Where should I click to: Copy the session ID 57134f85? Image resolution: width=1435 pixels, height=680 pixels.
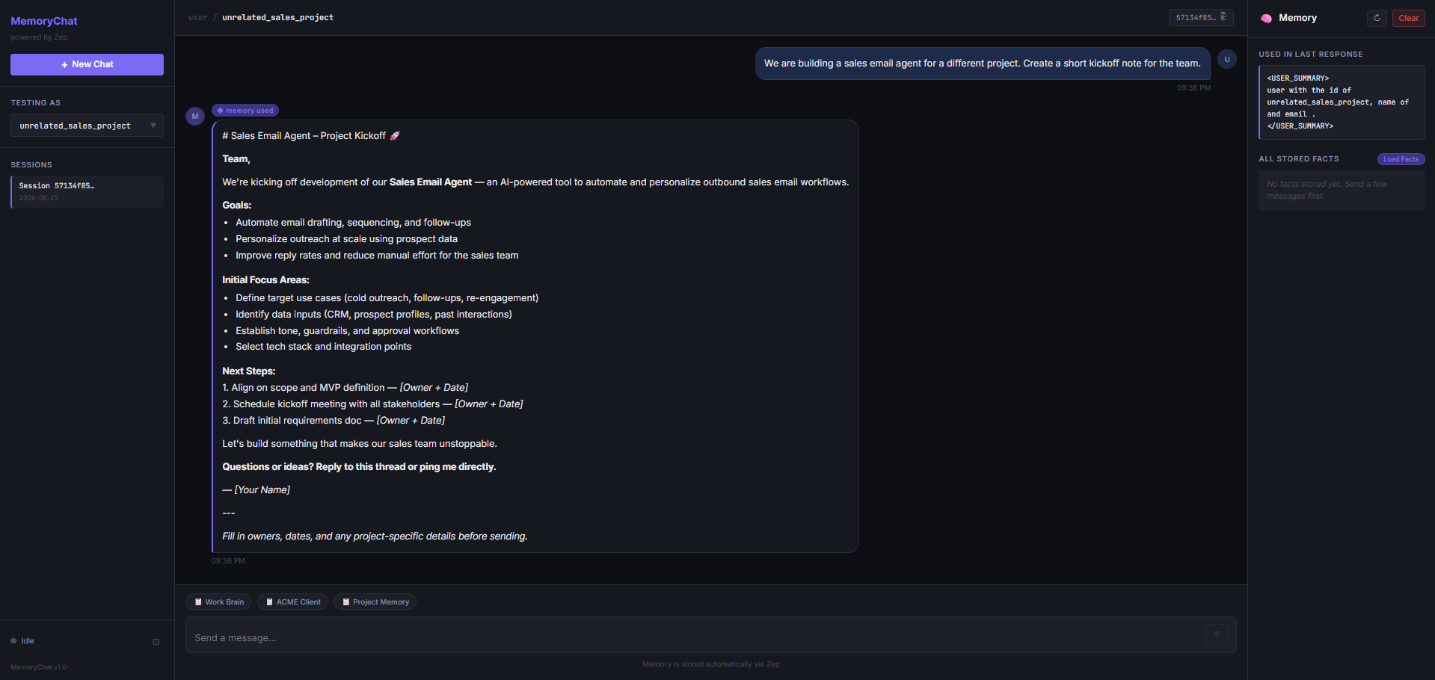point(1201,17)
